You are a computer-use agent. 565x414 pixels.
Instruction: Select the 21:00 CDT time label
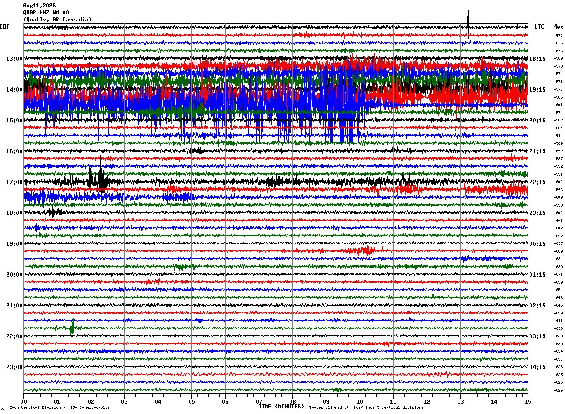[14, 305]
